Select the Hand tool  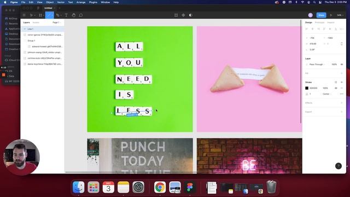click(74, 15)
